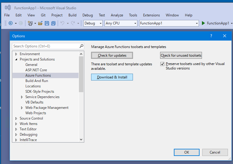Navigate backward with the back arrow icon
This screenshot has width=233, height=164.
[10, 23]
